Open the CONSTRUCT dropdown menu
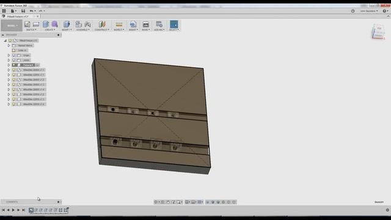Screen dimensions: 391x220 coord(102,30)
